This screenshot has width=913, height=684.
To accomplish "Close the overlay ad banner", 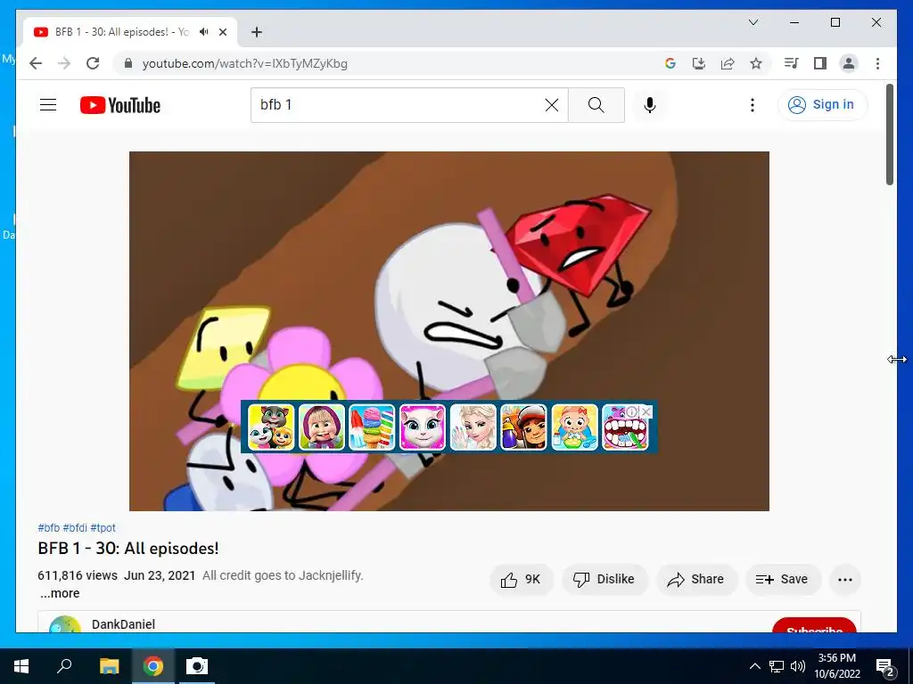I will (x=646, y=411).
